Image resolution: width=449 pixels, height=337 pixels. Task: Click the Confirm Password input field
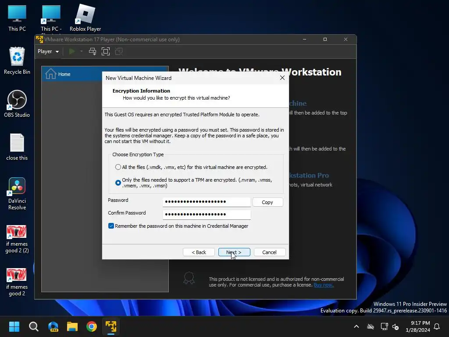pyautogui.click(x=207, y=215)
